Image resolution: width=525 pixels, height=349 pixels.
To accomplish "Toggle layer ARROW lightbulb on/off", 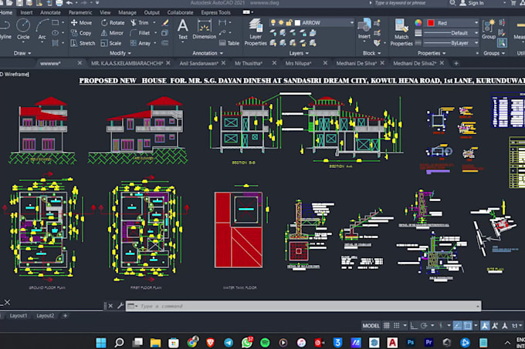I will (273, 22).
